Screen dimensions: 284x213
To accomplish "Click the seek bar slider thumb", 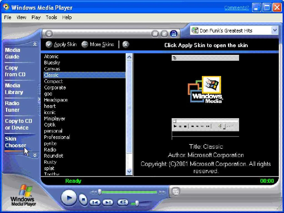I will 100,192.
